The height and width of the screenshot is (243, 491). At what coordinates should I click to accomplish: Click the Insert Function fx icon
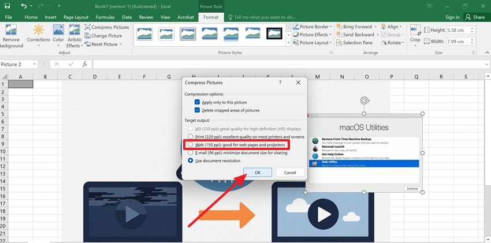point(84,64)
